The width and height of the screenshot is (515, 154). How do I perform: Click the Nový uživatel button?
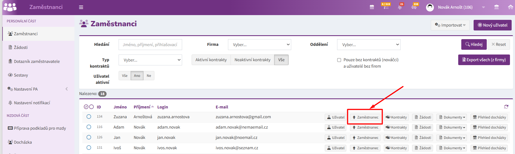point(492,25)
